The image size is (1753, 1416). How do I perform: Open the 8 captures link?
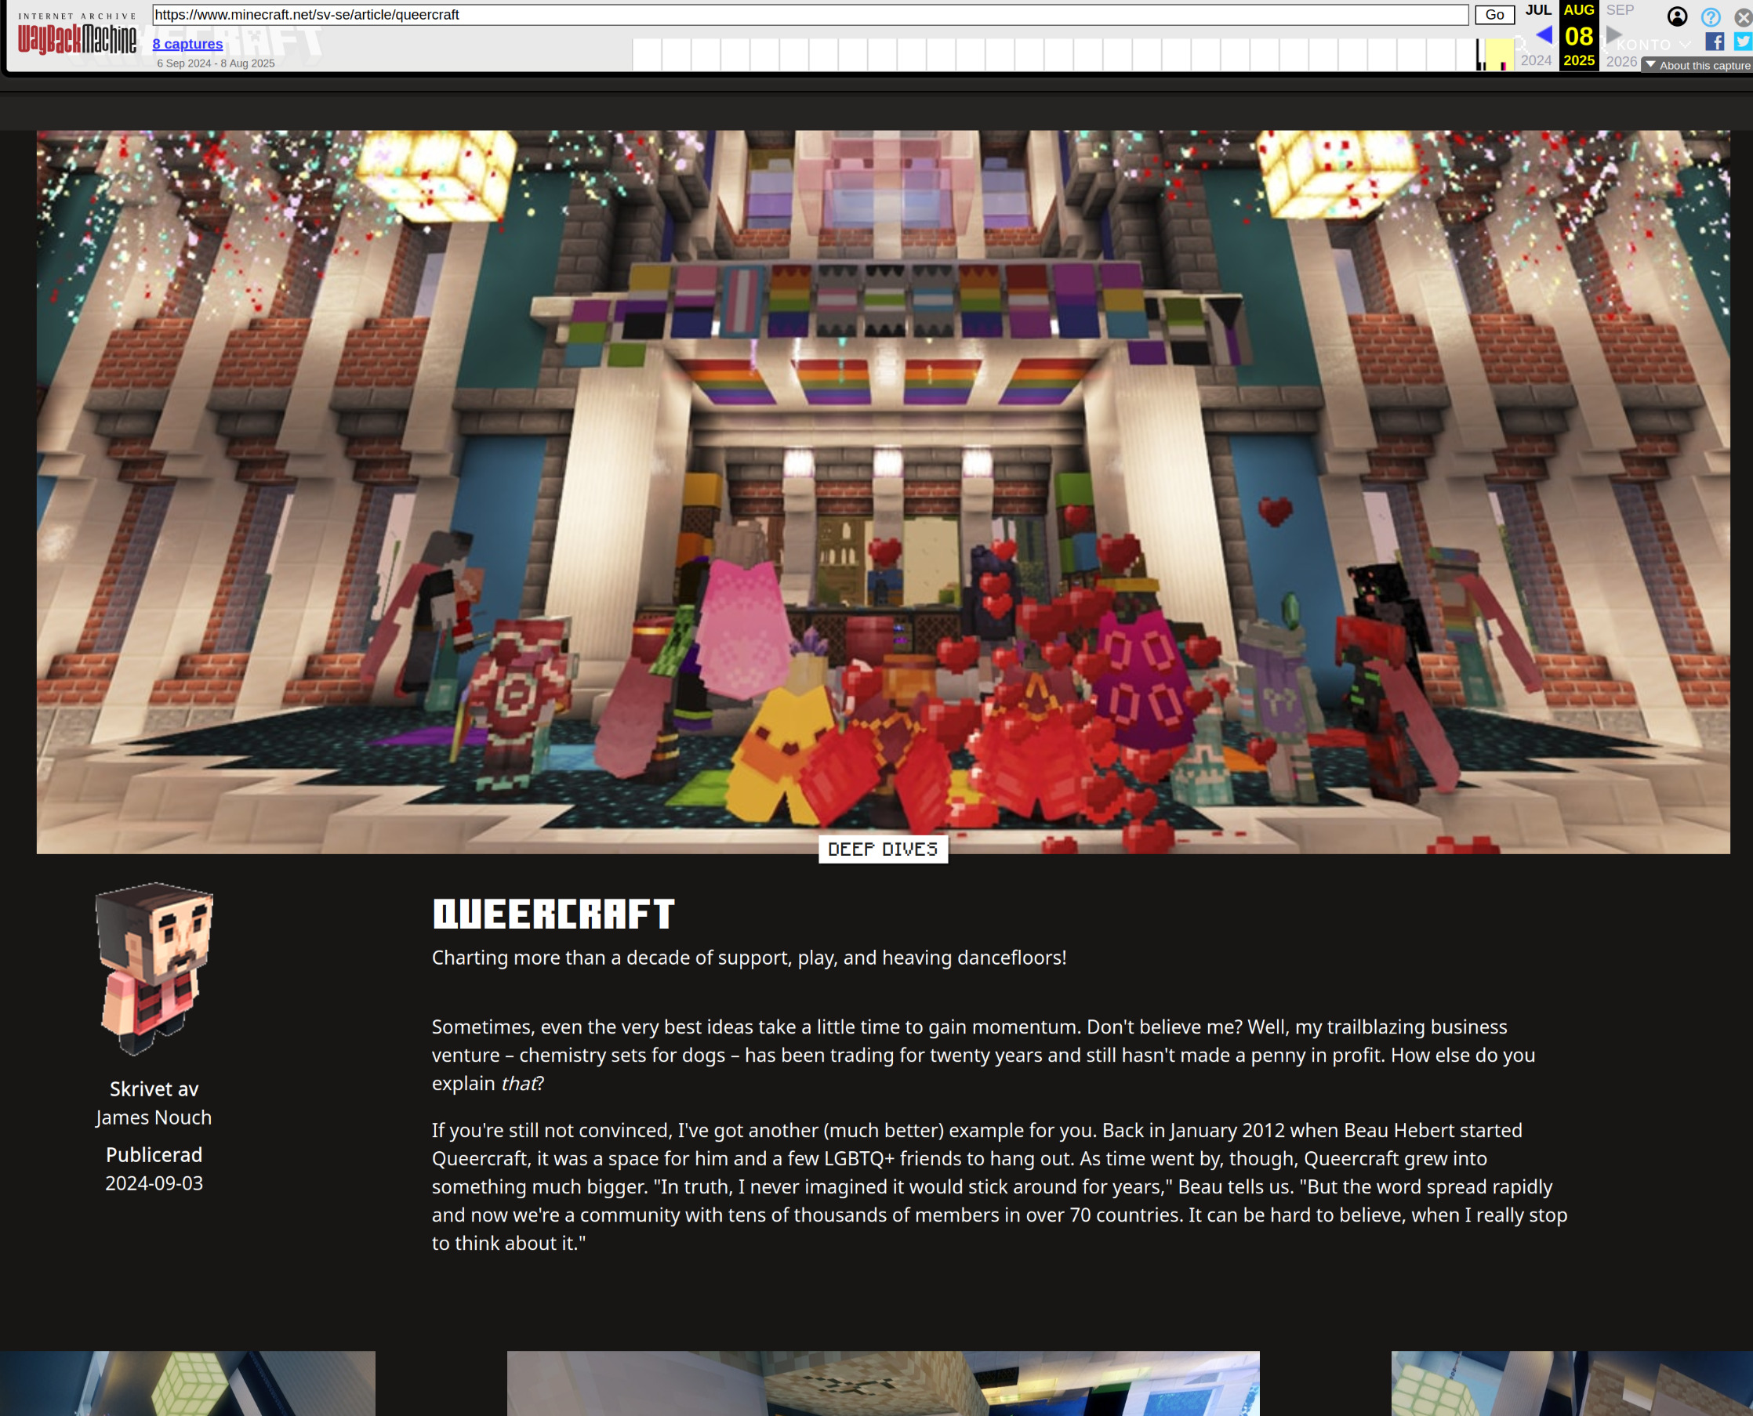pyautogui.click(x=187, y=44)
